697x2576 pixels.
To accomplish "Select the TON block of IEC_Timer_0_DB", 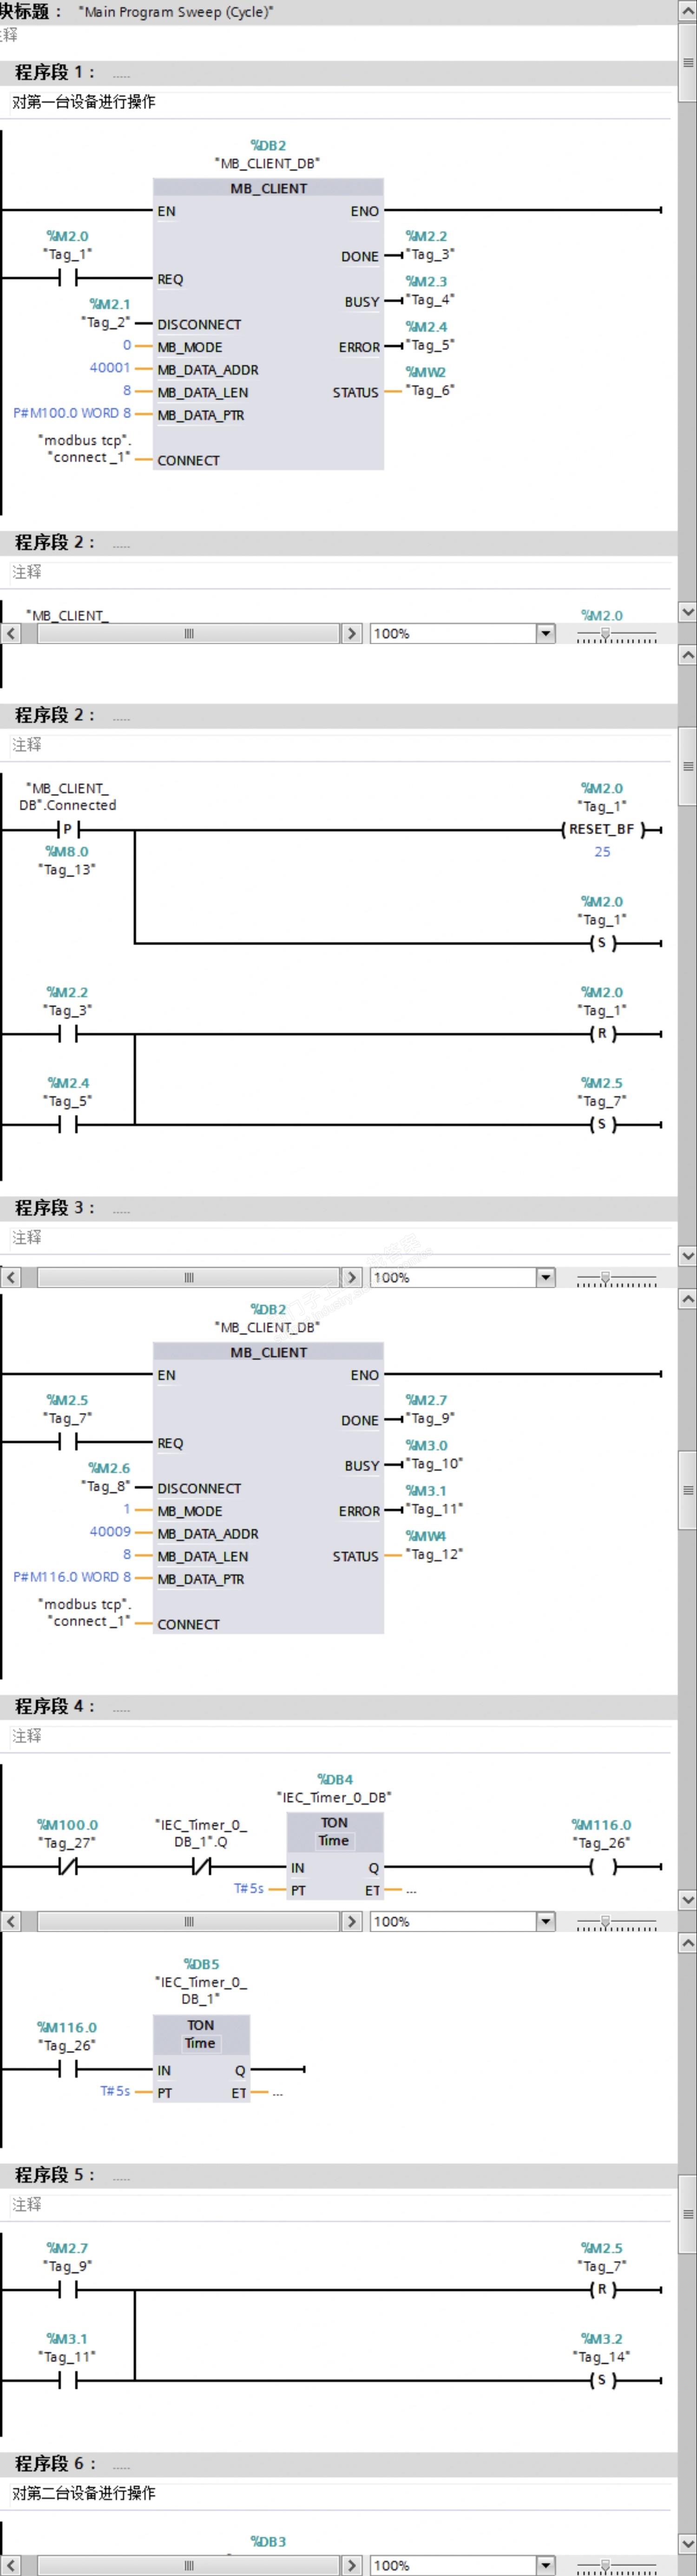I will [x=334, y=1856].
